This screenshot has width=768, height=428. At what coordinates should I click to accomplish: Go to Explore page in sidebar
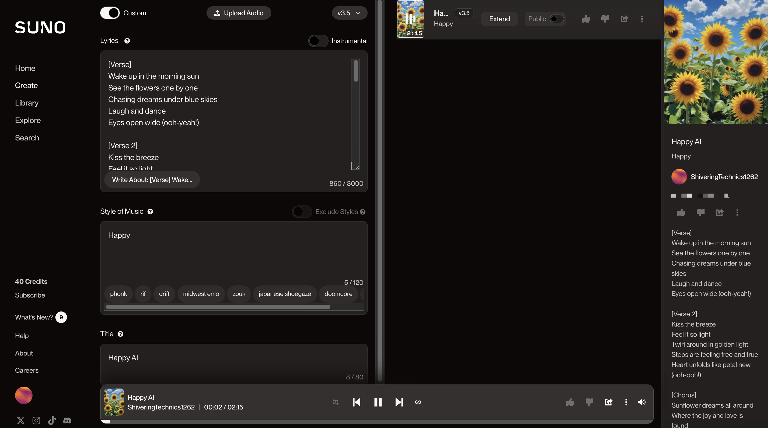[x=28, y=120]
